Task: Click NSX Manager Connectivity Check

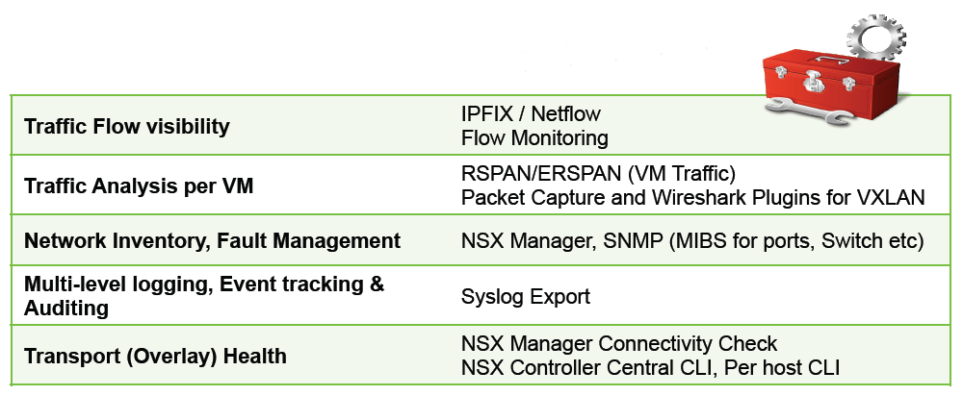Action: click(619, 343)
